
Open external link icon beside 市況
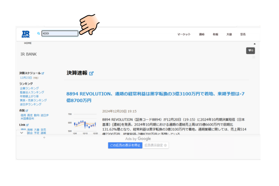click(27, 111)
